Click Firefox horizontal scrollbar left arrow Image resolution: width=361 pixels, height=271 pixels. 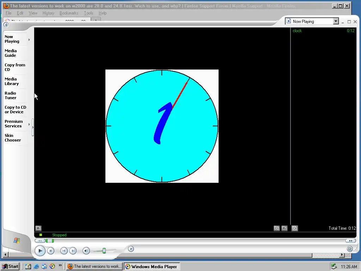pos(6,255)
